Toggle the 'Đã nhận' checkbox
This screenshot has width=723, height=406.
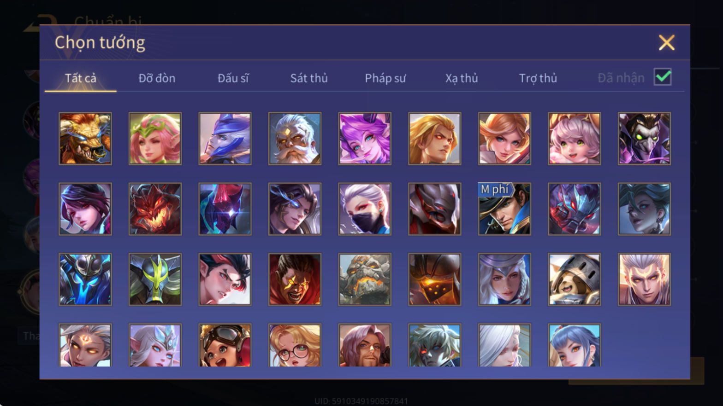click(x=663, y=77)
